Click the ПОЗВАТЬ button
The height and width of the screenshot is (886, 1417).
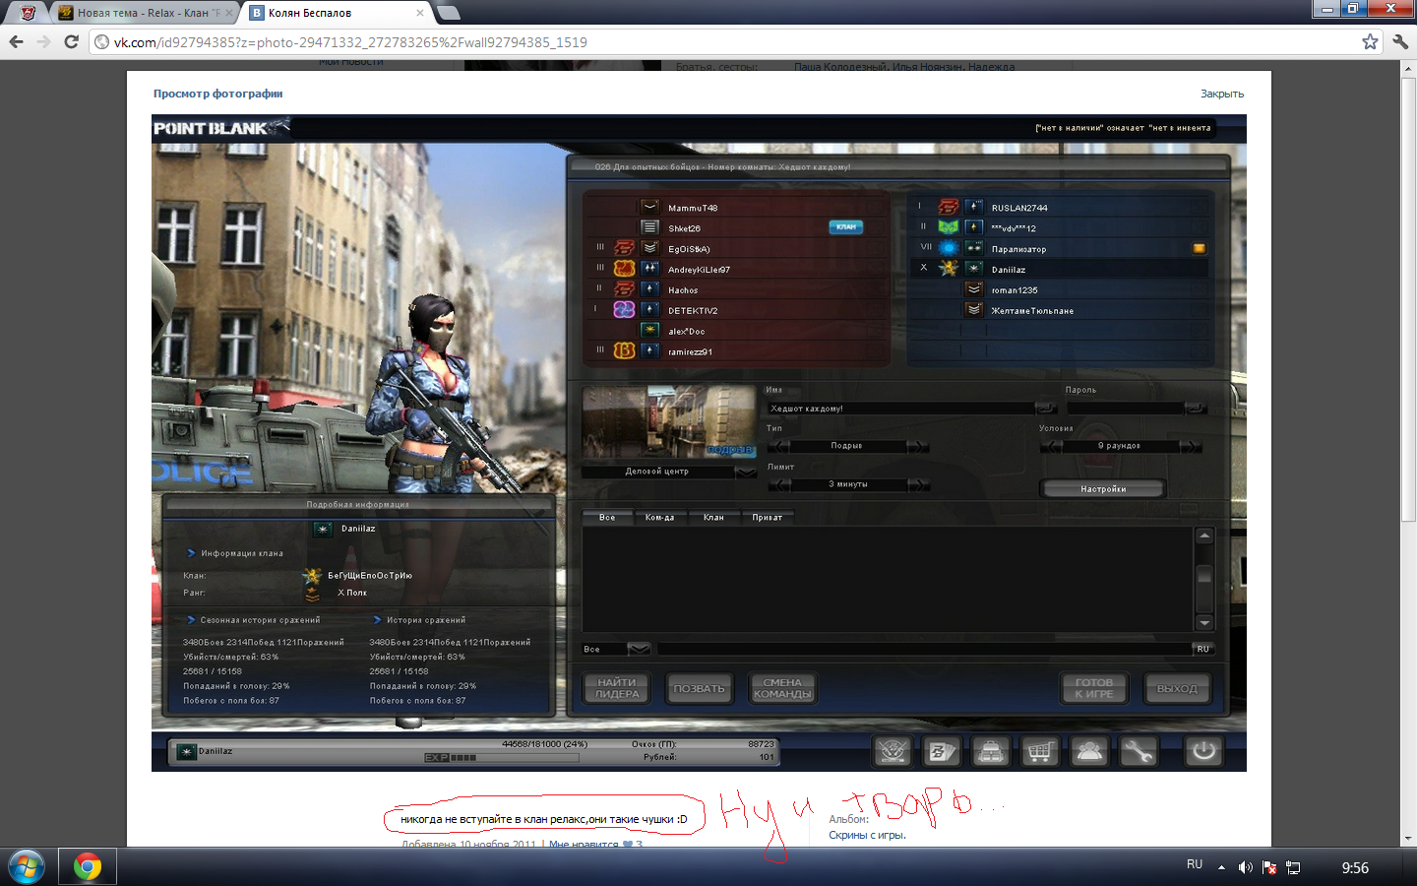pos(699,688)
